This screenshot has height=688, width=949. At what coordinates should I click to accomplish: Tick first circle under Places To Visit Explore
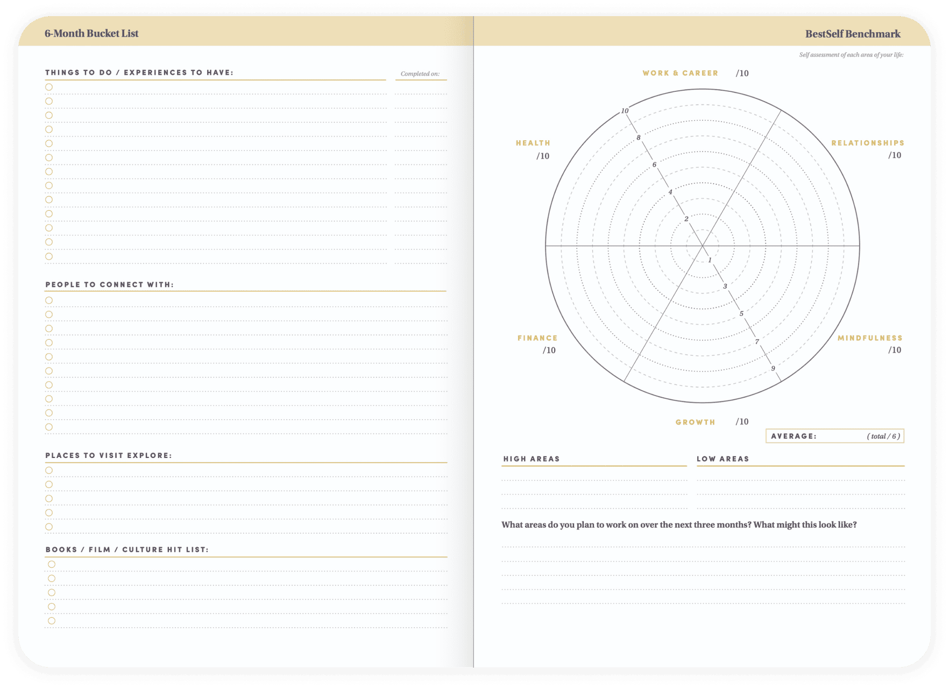(x=49, y=470)
